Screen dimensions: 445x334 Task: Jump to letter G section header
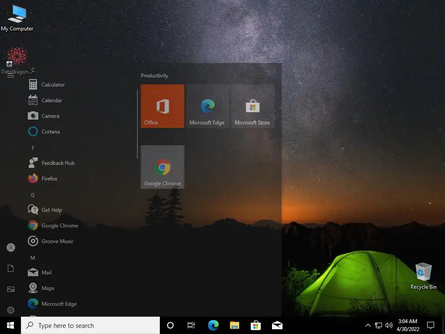pyautogui.click(x=33, y=195)
